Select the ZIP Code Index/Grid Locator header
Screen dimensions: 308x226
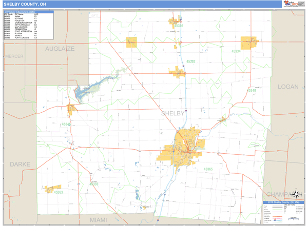(x=28, y=11)
